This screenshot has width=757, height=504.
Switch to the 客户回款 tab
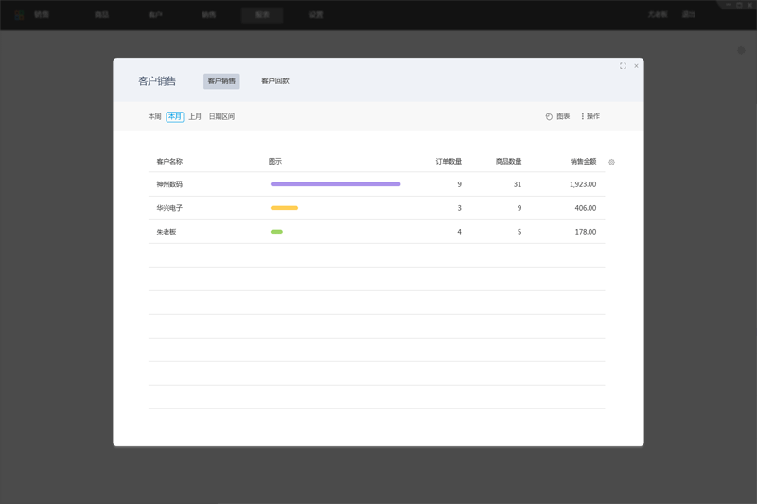(275, 81)
